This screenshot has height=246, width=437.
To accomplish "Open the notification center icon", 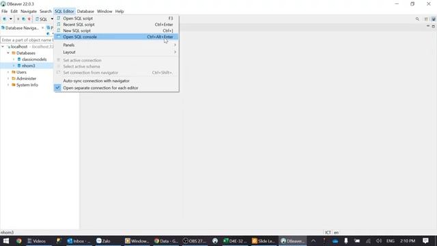I will (425, 241).
